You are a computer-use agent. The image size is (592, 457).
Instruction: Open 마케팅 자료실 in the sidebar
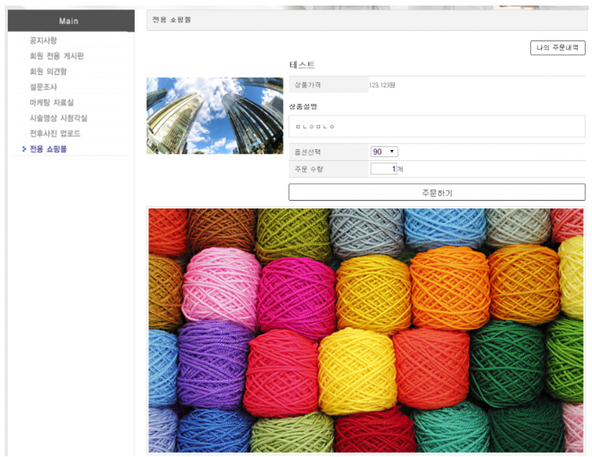tap(52, 102)
